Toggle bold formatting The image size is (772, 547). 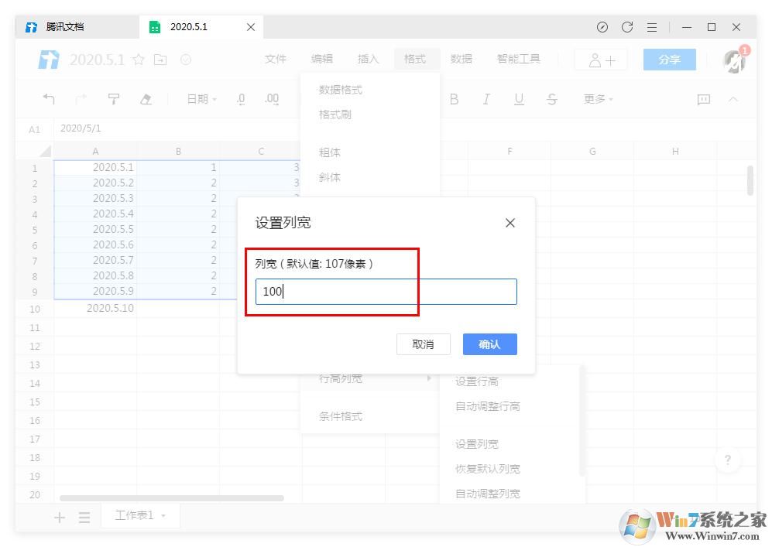[454, 99]
